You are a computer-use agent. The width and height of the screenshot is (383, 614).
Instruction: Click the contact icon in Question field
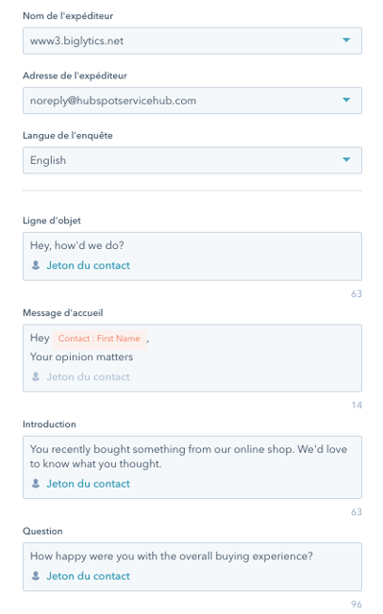[35, 576]
